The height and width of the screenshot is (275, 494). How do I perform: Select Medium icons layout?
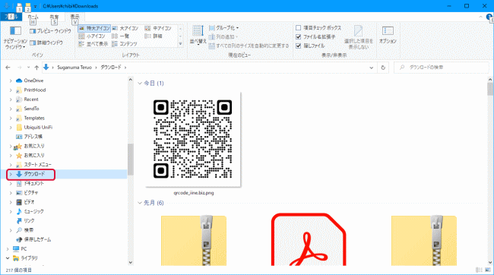click(159, 28)
